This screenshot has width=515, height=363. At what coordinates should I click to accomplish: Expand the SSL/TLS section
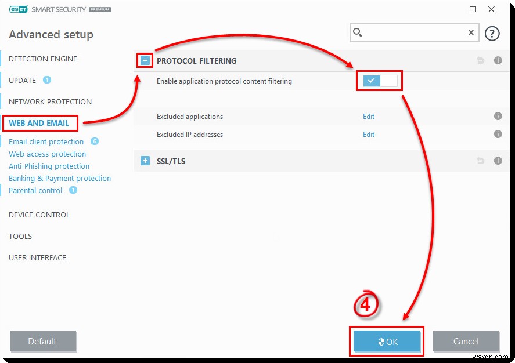point(145,161)
